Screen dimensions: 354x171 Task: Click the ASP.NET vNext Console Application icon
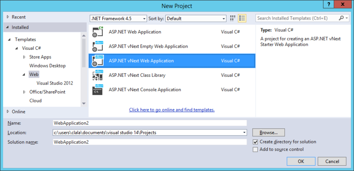[x=97, y=89]
